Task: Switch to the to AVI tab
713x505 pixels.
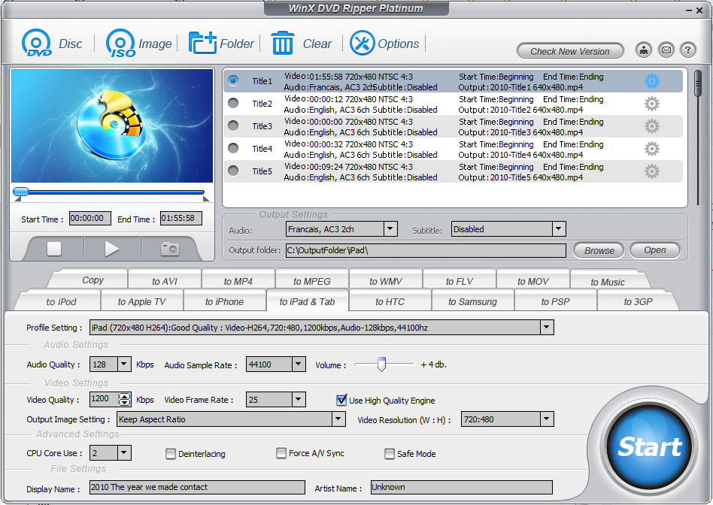Action: point(165,281)
